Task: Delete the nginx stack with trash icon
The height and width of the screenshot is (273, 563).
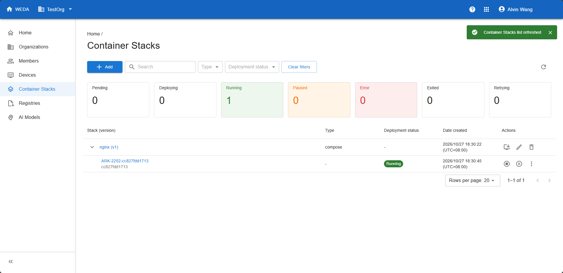Action: point(531,147)
